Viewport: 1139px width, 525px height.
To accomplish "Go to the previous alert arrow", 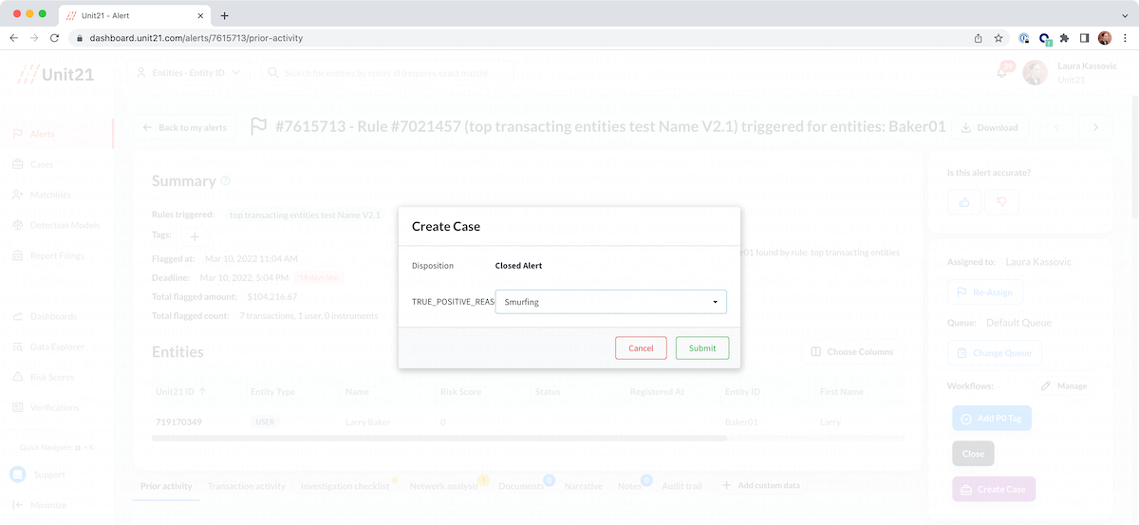I will (1057, 127).
